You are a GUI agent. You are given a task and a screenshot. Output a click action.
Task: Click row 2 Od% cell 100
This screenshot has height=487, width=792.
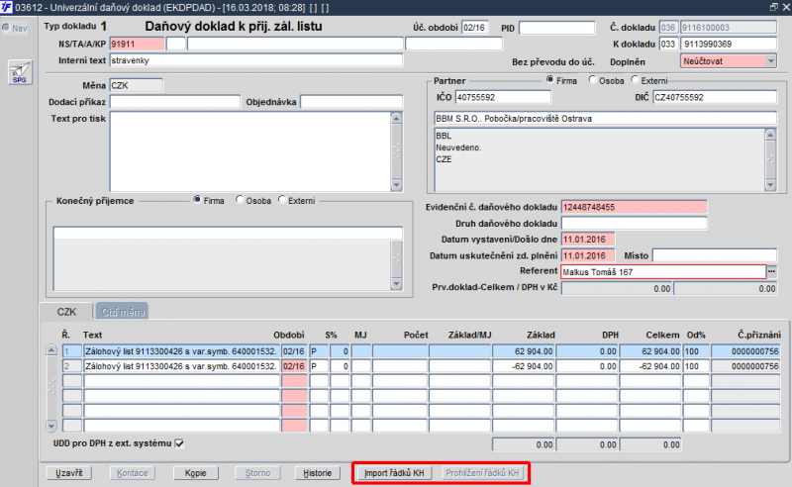(696, 366)
